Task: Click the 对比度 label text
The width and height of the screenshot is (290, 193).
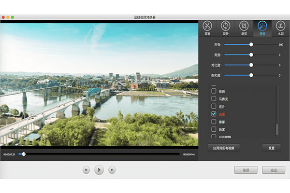Action: click(x=216, y=65)
